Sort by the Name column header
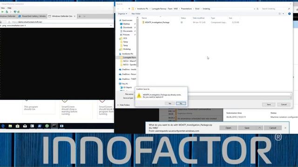The width and height of the screenshot is (298, 167). (x=144, y=18)
